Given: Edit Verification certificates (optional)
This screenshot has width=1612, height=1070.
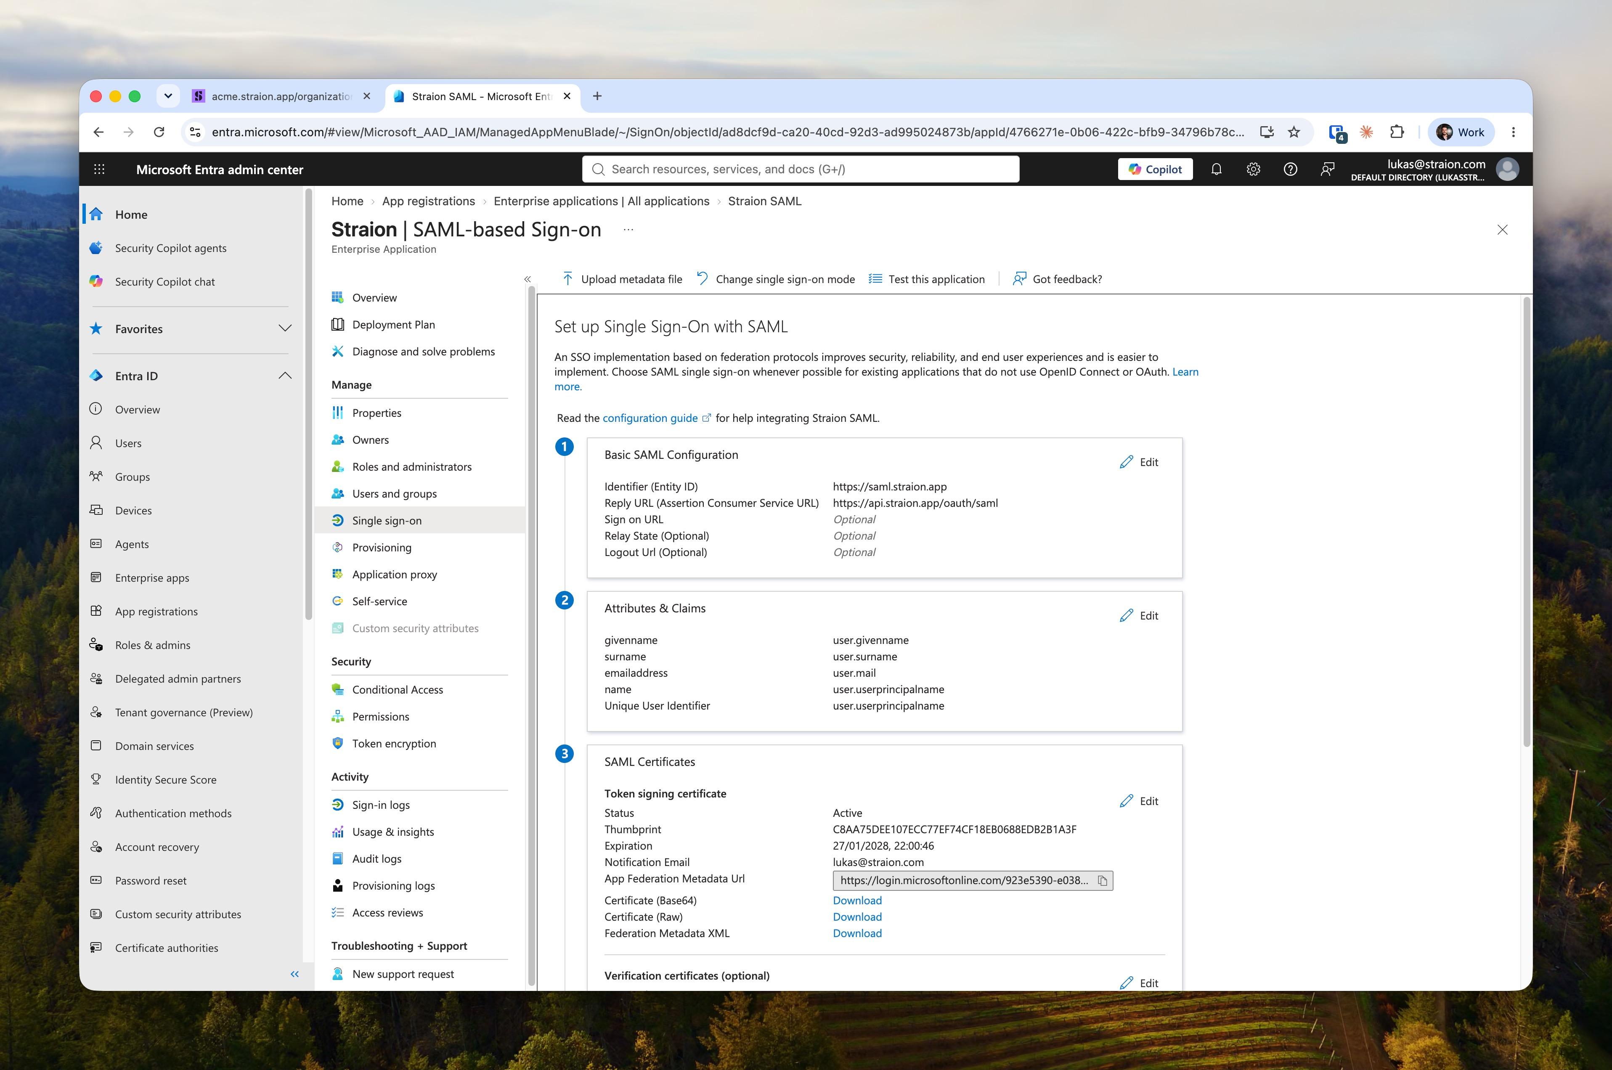Looking at the screenshot, I should point(1139,983).
